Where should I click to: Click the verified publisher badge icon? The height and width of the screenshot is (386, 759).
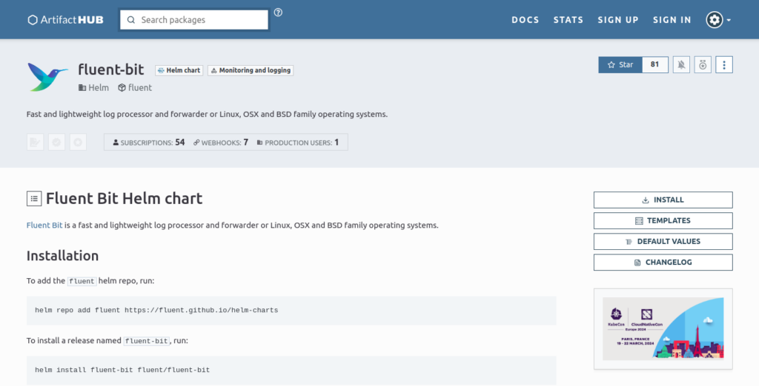(56, 142)
